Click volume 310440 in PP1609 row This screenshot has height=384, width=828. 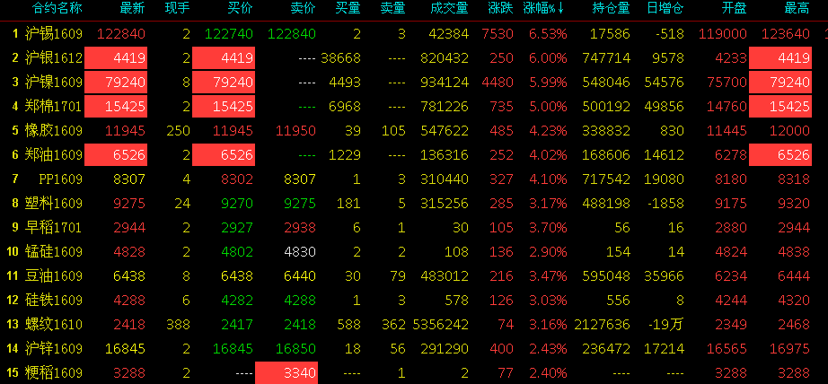[x=445, y=179]
